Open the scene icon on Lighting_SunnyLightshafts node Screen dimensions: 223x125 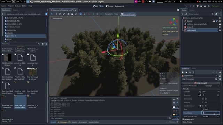click(220, 24)
